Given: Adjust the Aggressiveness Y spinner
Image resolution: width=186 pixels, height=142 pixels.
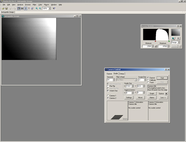Looking at the screenshot, I should tap(144, 93).
